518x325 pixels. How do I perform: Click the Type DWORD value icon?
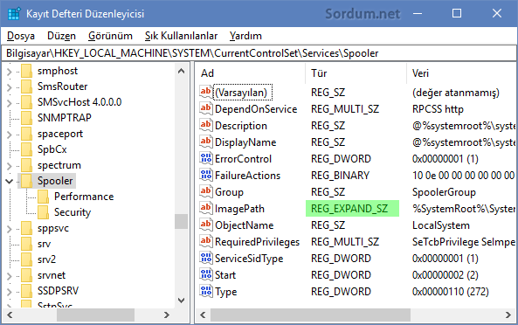(206, 291)
